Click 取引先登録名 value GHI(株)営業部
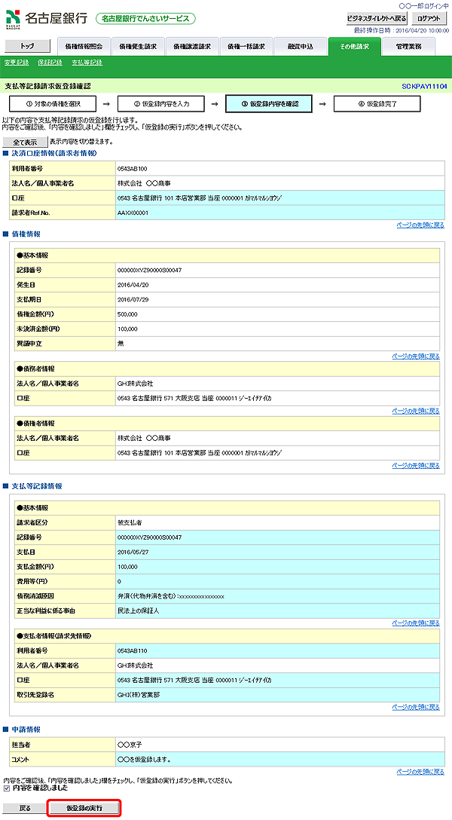Image resolution: width=452 pixels, height=820 pixels. 139,694
